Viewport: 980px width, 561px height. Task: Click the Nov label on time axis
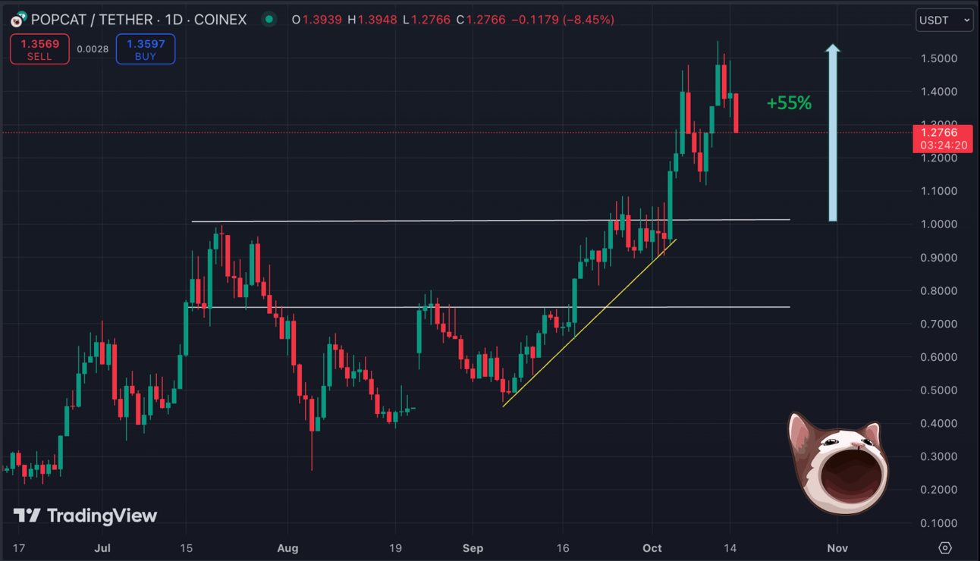click(837, 548)
